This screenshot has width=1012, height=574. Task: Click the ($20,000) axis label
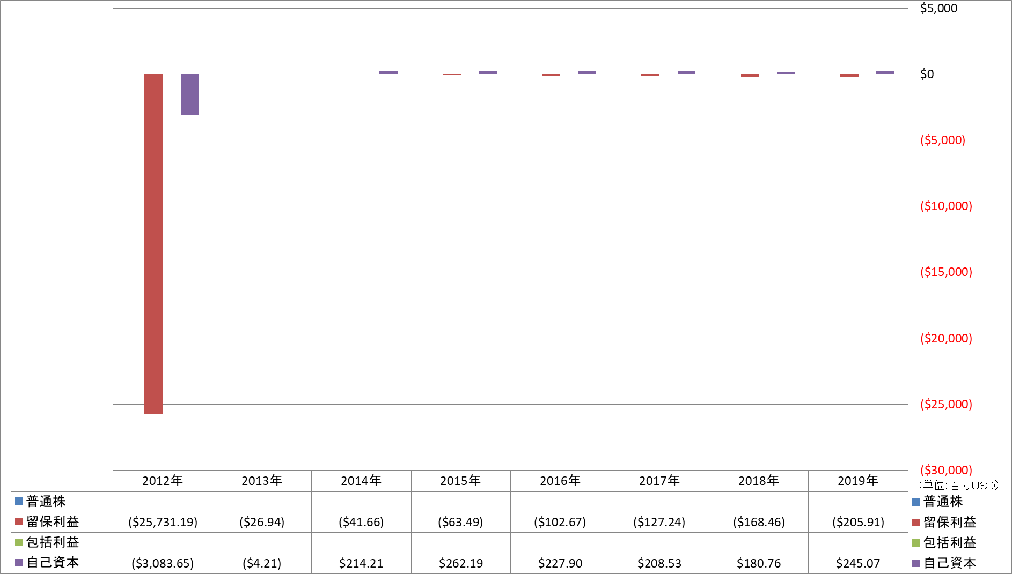tap(946, 338)
